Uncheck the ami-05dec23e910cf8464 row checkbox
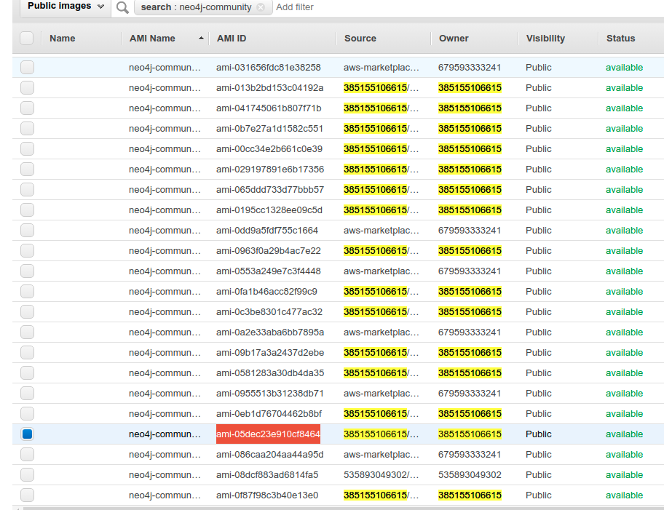Image resolution: width=664 pixels, height=510 pixels. pyautogui.click(x=27, y=434)
